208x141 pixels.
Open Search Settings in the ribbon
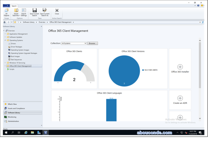(24, 12)
